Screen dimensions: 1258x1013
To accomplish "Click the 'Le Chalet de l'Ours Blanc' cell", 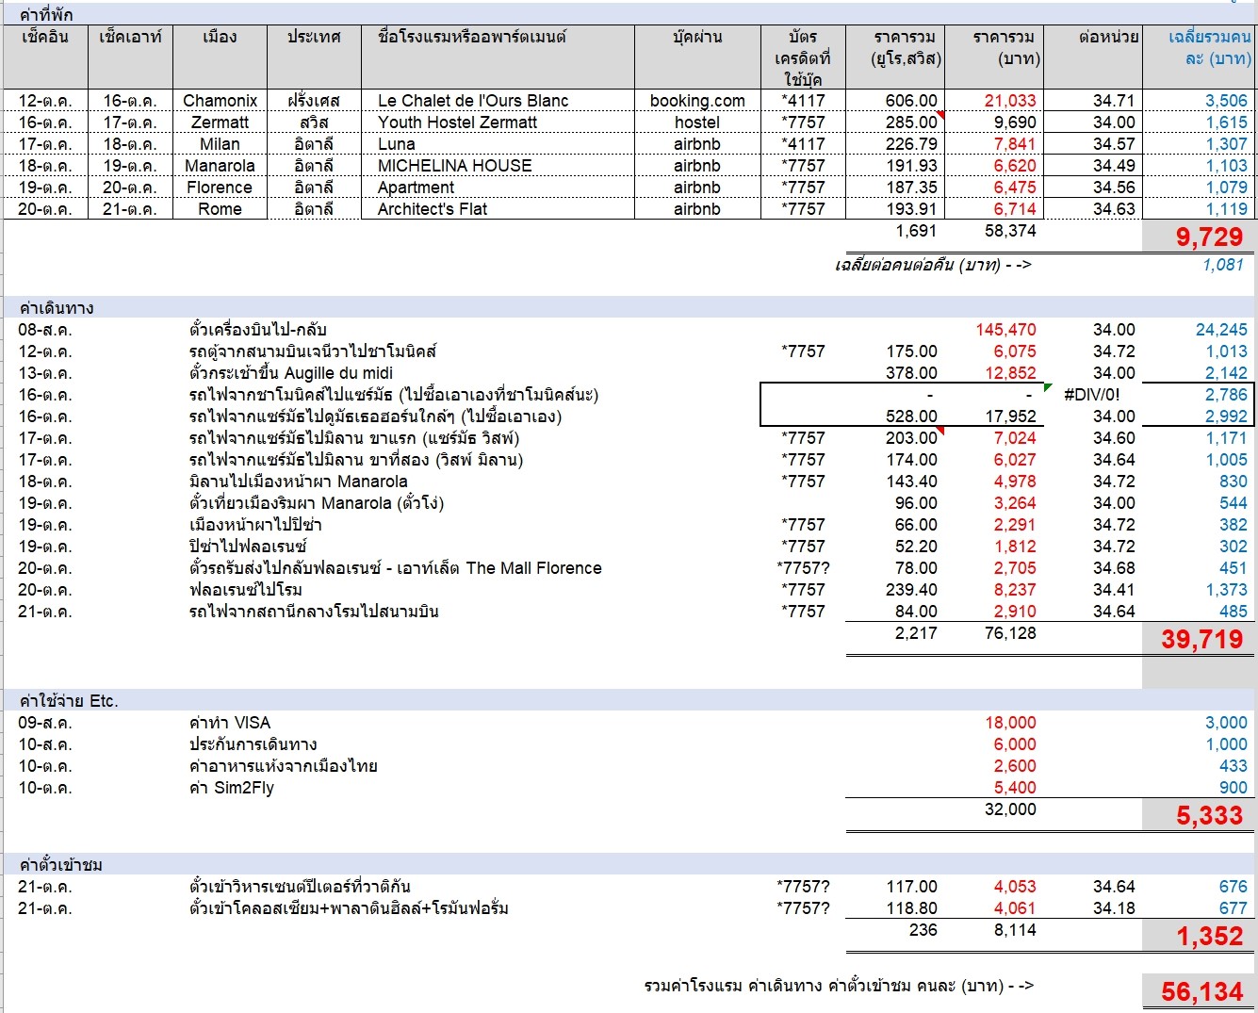I will point(498,101).
